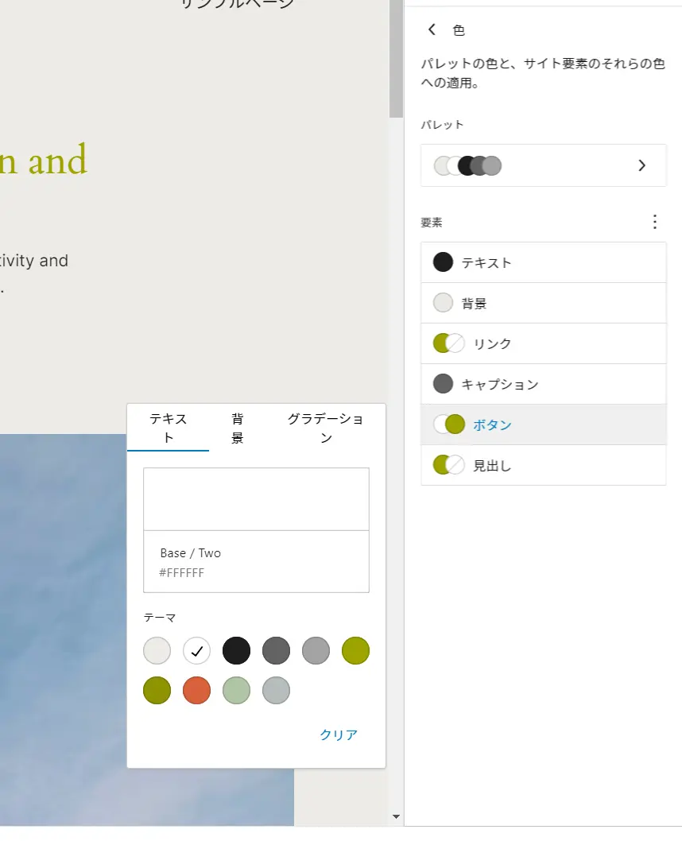Choose the black theme color swatch
682x841 pixels.
(x=236, y=651)
